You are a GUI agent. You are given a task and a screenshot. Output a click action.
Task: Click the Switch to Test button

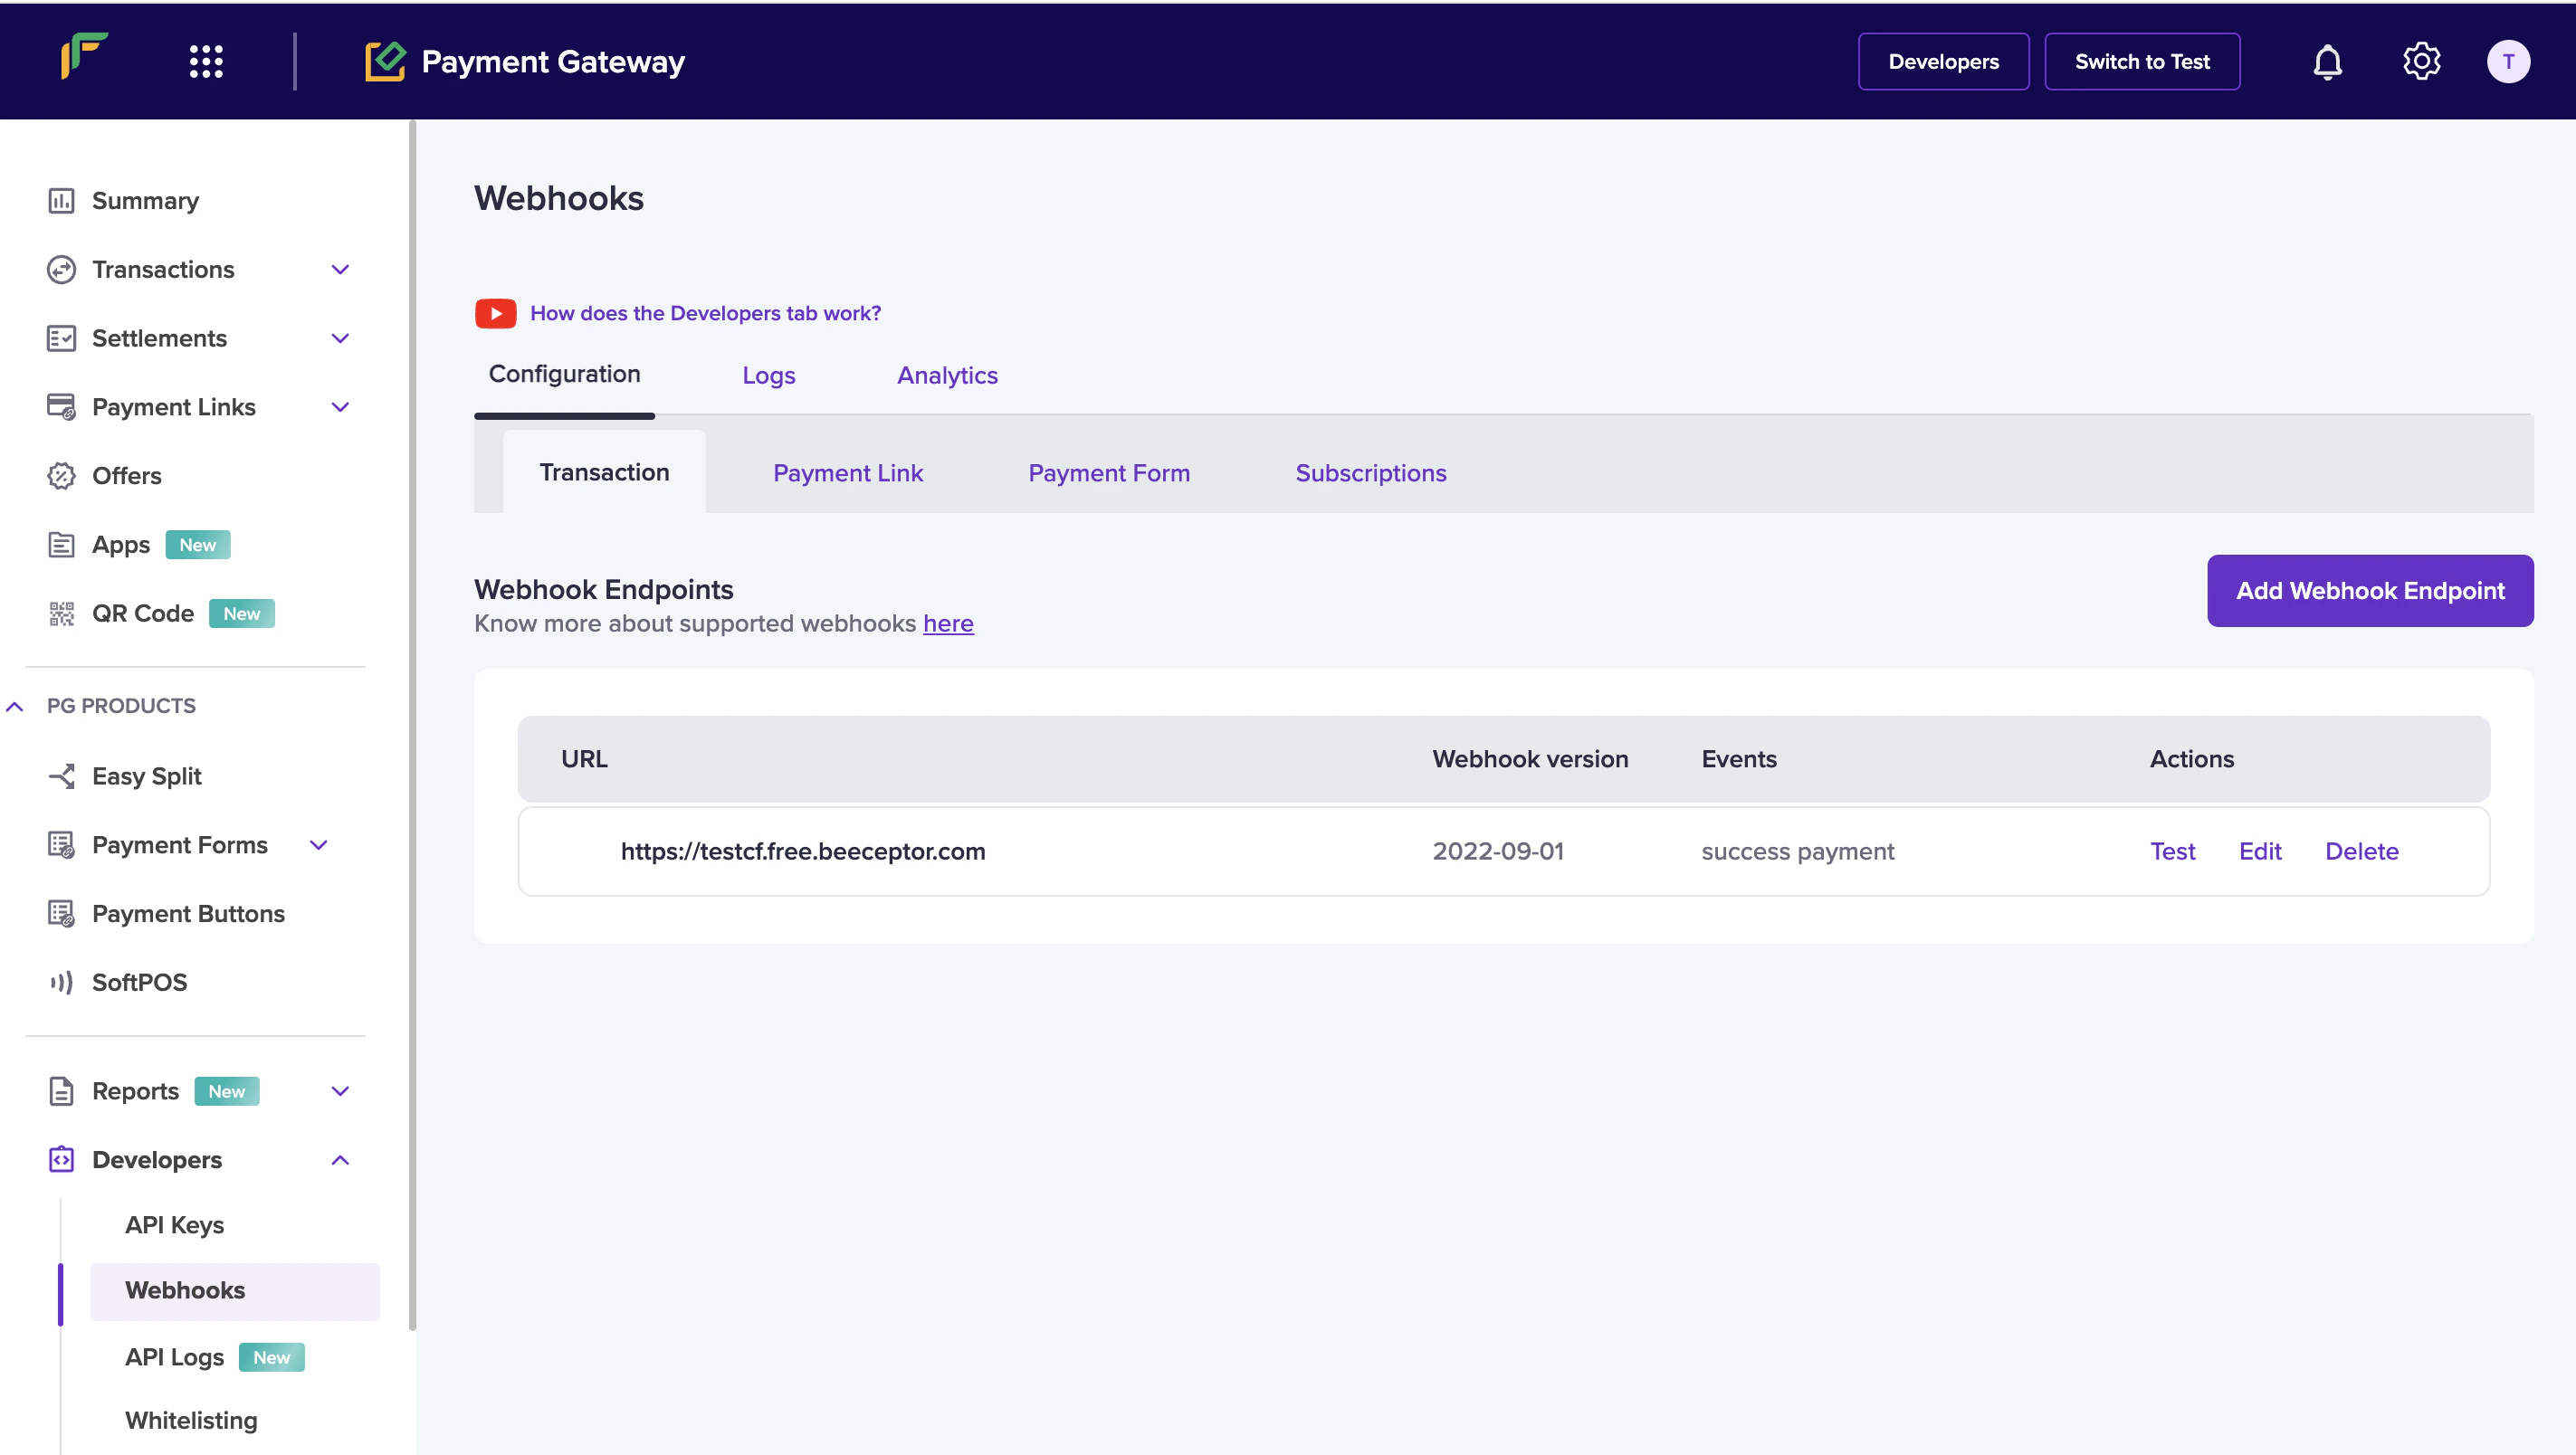pyautogui.click(x=2141, y=62)
